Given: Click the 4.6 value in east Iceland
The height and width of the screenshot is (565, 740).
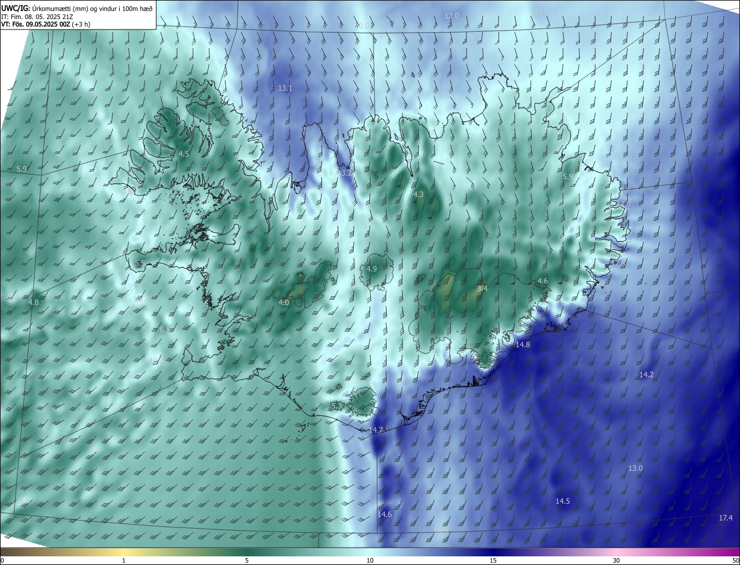Looking at the screenshot, I should [x=543, y=281].
